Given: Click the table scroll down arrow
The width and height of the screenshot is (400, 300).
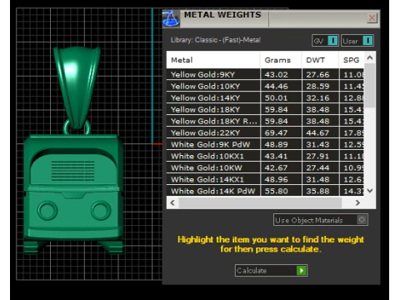Looking at the screenshot, I should tap(370, 191).
